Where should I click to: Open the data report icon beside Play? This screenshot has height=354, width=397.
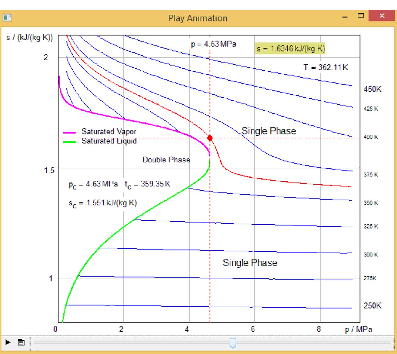[x=21, y=342]
